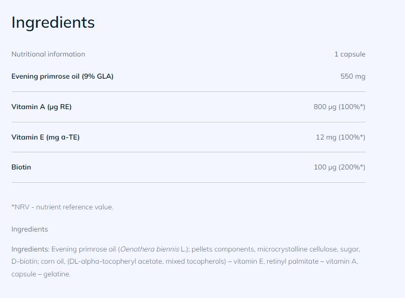Image resolution: width=405 pixels, height=298 pixels.
Task: Click the 550 mg value
Action: click(x=352, y=76)
